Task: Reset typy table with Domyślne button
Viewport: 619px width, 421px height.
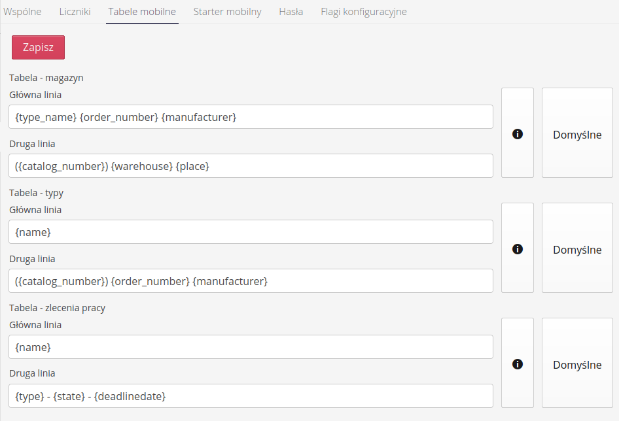Action: (x=577, y=248)
